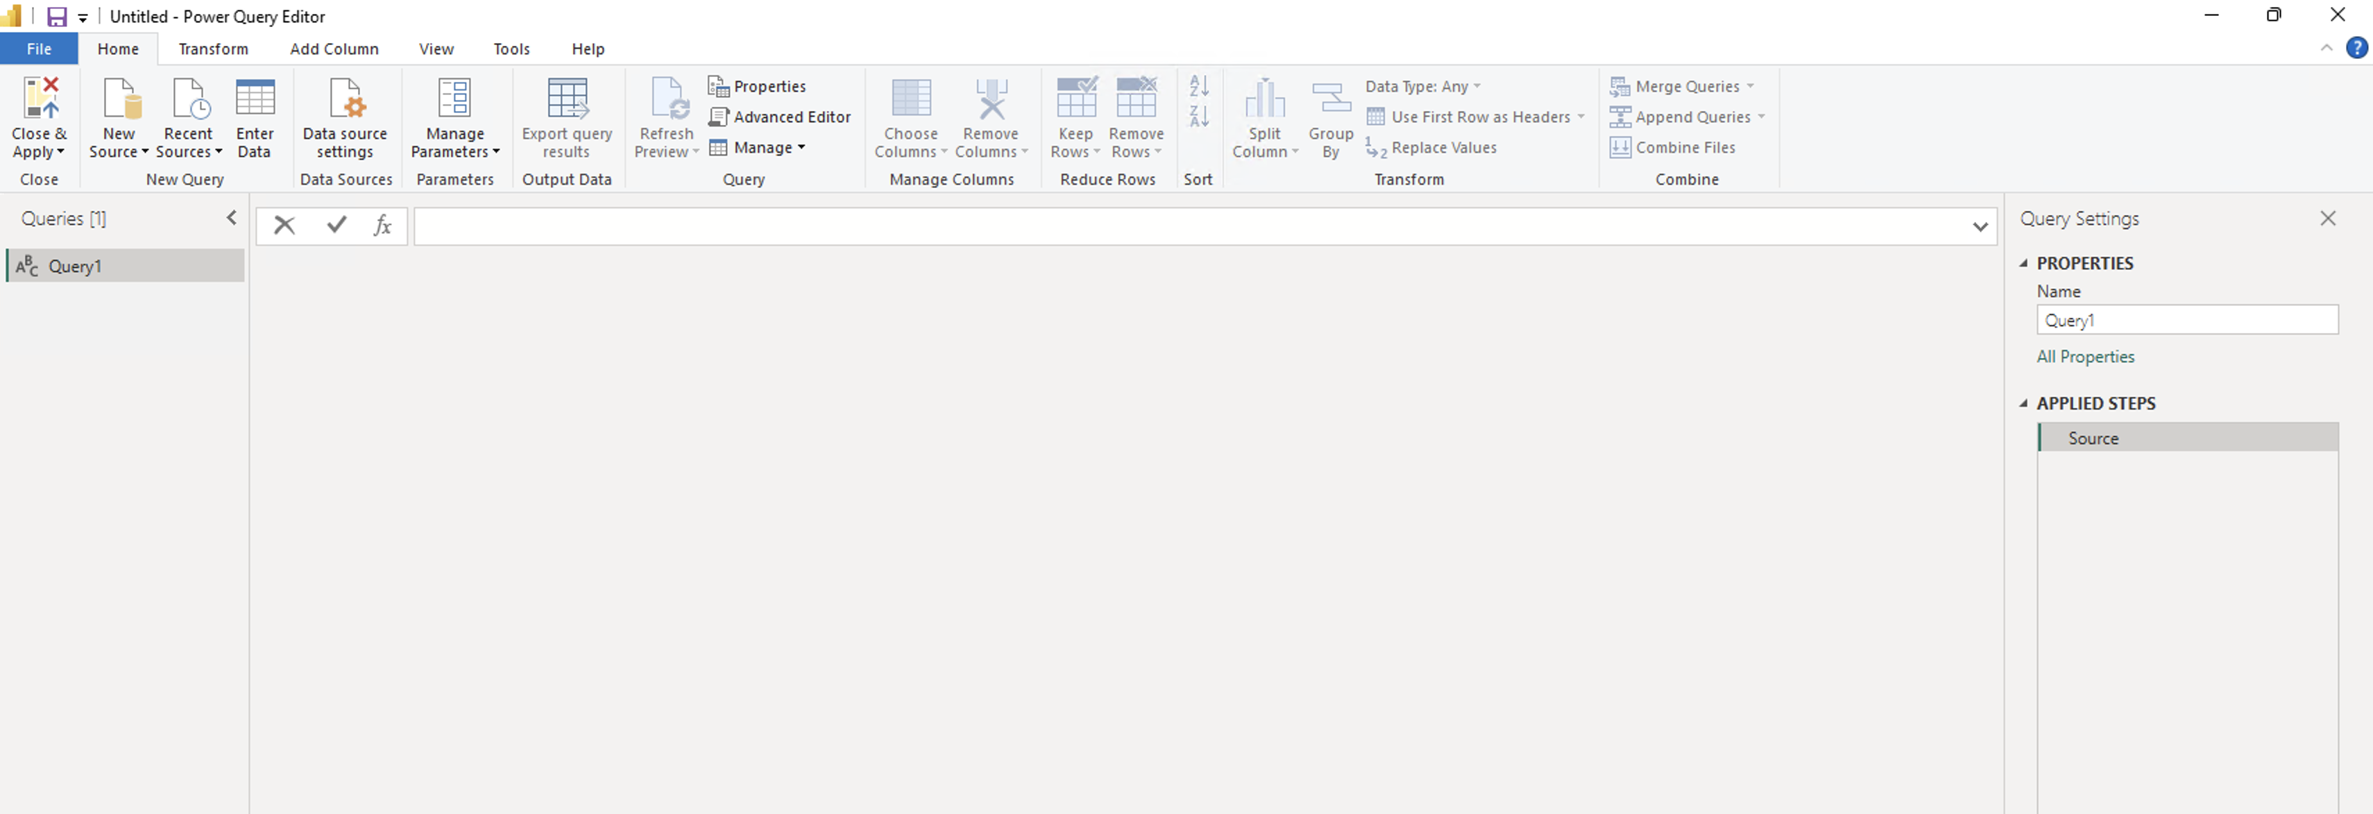Click the Close & Apply icon

click(40, 99)
